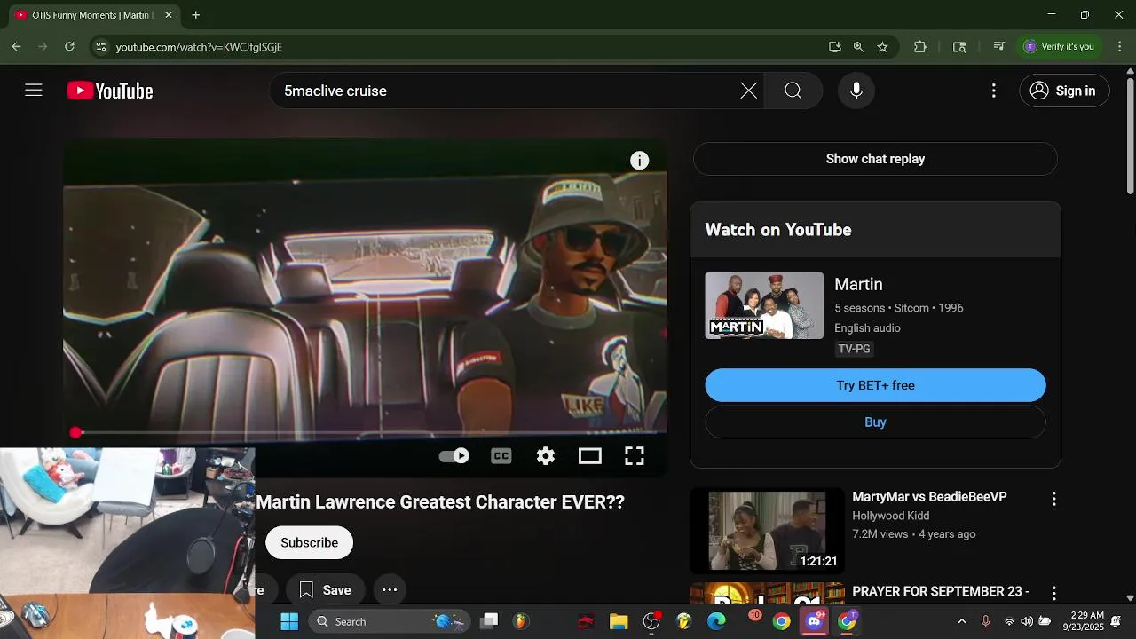
Task: Click the browser address bar URL
Action: (199, 47)
